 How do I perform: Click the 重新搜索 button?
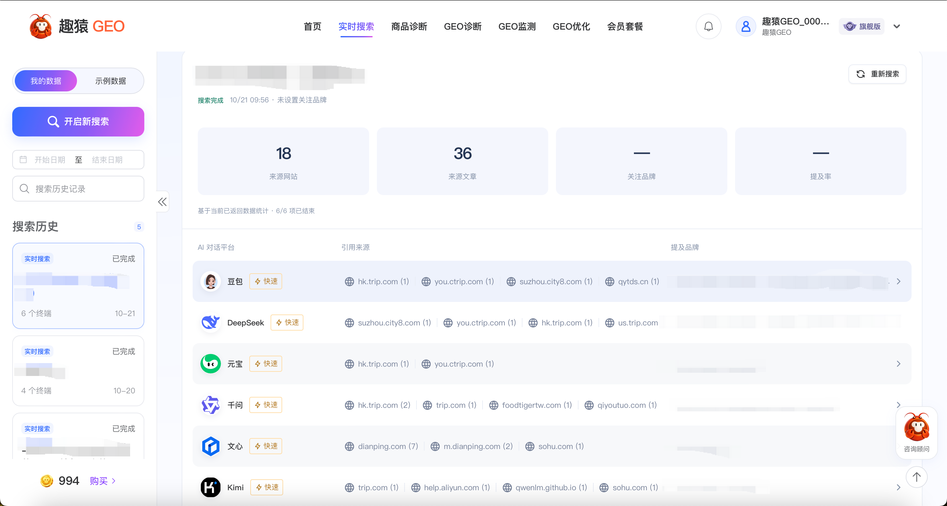click(877, 74)
